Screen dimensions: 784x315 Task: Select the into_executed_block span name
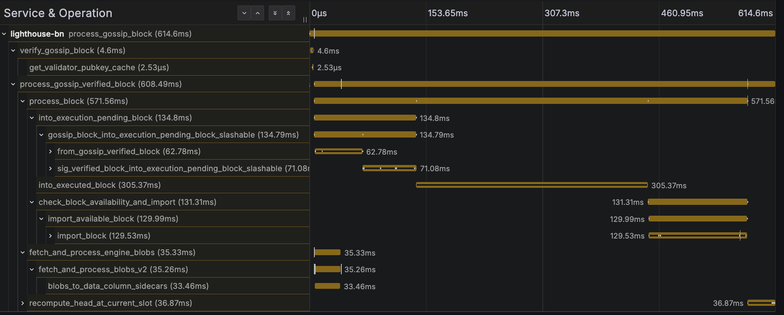click(x=99, y=185)
